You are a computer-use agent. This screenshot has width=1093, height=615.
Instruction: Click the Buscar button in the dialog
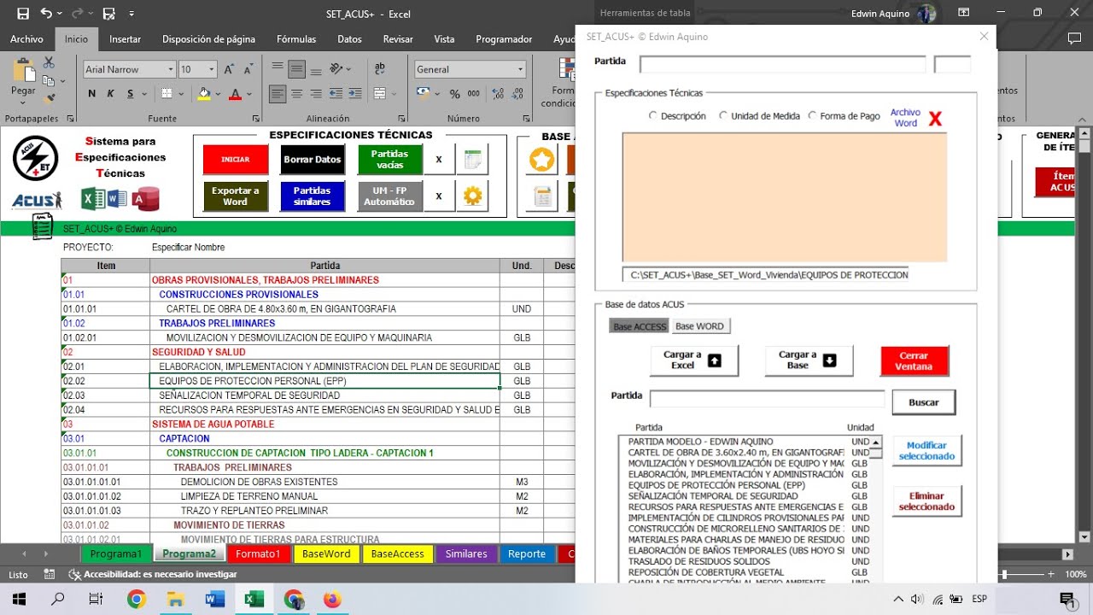[x=924, y=402]
